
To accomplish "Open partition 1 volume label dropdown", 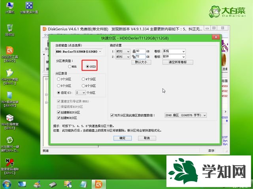I will tap(174, 51).
